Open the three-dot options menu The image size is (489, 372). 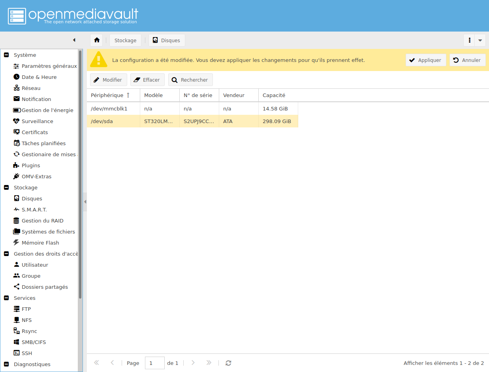pos(469,40)
